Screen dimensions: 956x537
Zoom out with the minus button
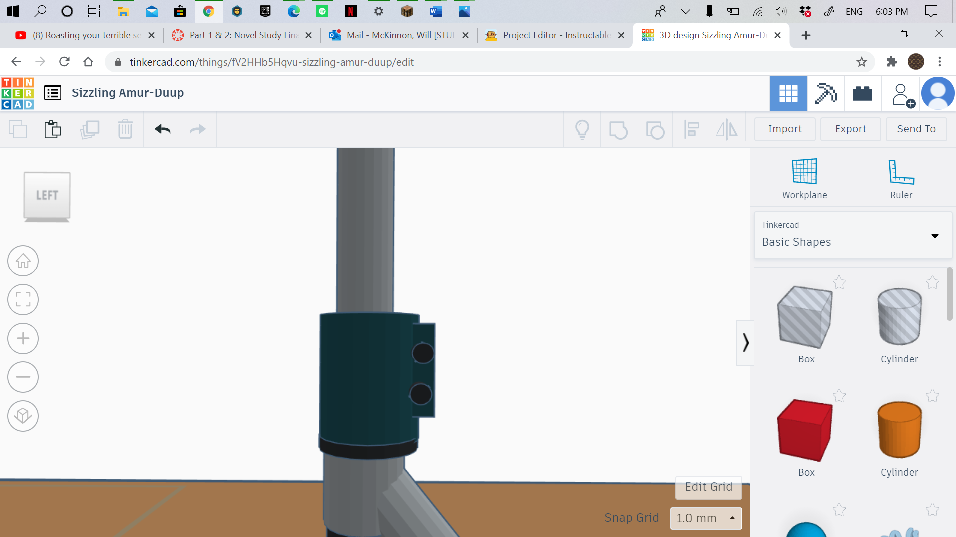coord(23,377)
